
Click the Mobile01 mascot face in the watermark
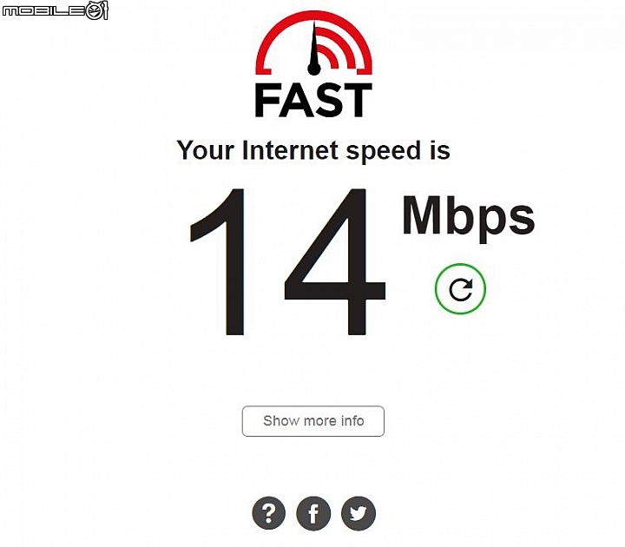point(97,10)
